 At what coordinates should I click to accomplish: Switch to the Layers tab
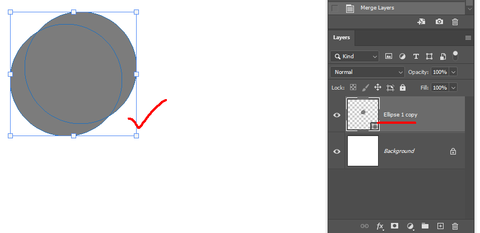coord(341,38)
